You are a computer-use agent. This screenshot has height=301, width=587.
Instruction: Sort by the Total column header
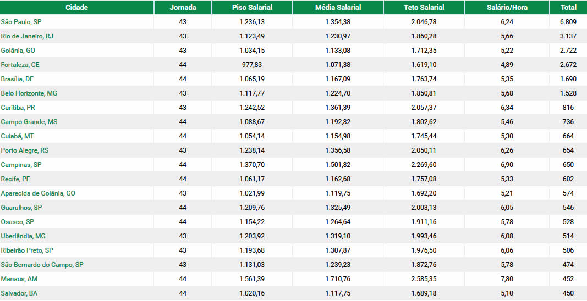568,8
